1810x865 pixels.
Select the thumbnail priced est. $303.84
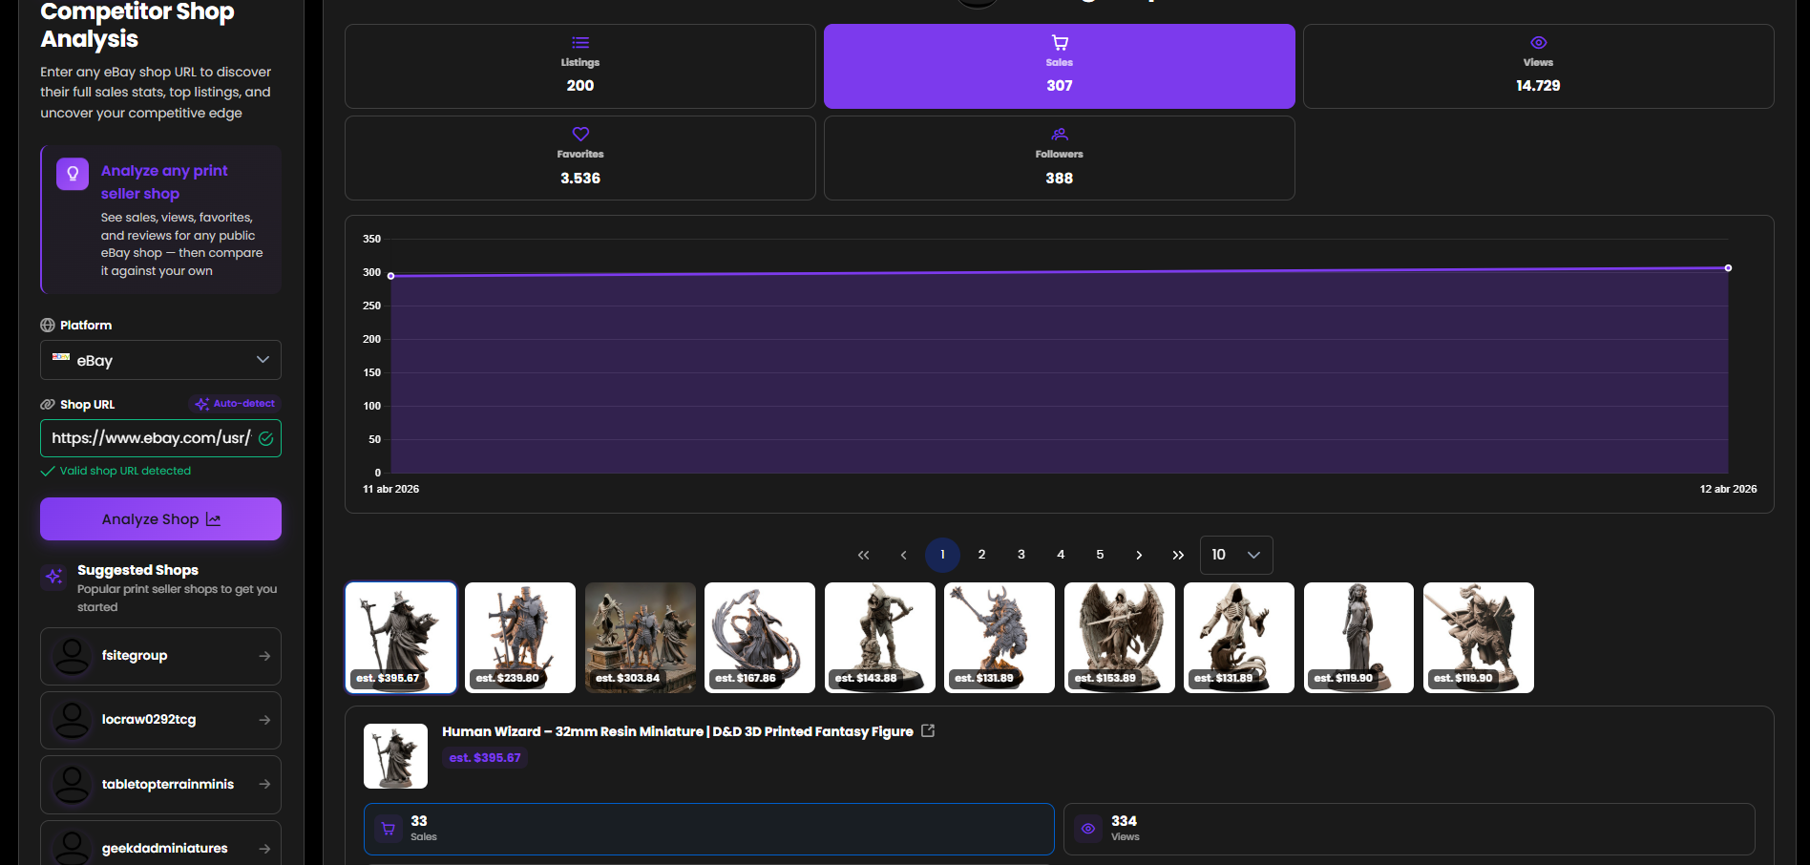click(640, 638)
